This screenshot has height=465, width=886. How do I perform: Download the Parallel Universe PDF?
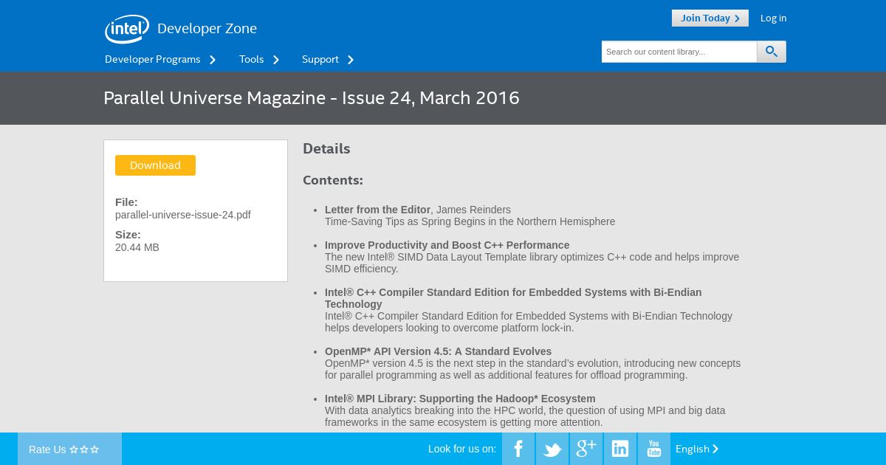(x=155, y=165)
